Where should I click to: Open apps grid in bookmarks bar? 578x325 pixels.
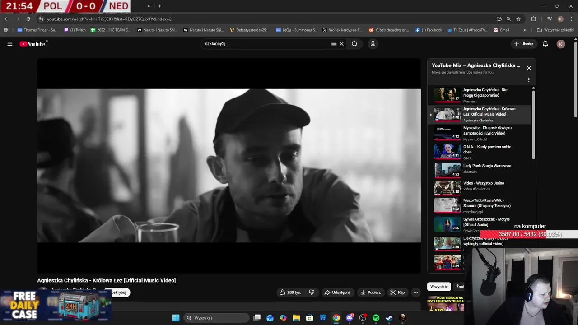(6, 30)
